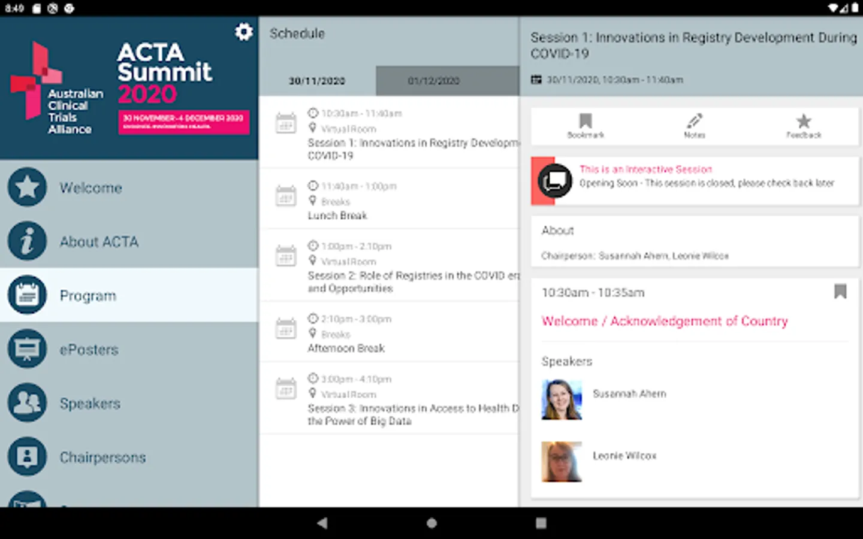Tap 10:30am - 10:35am time label
Screen dimensions: 863x539
pos(593,292)
